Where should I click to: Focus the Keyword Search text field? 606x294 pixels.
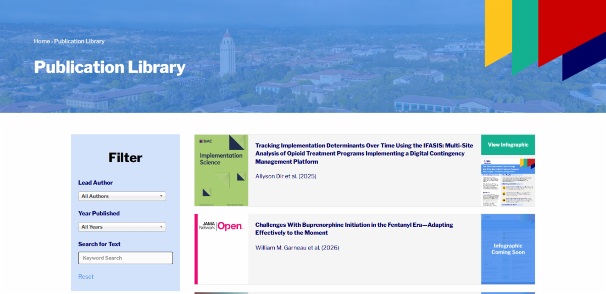[125, 258]
